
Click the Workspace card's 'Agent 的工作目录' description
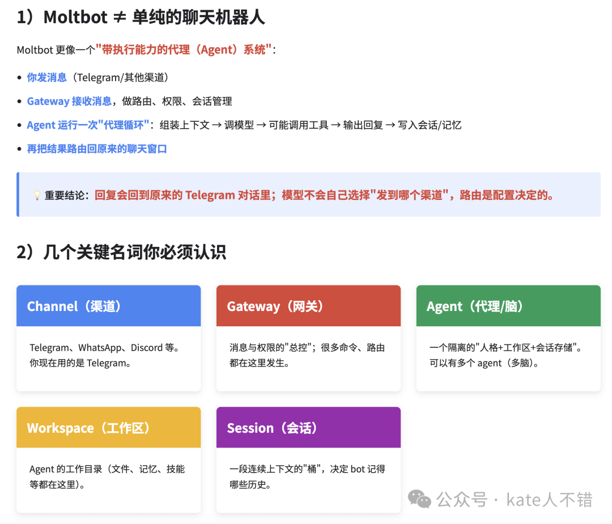coord(107,476)
